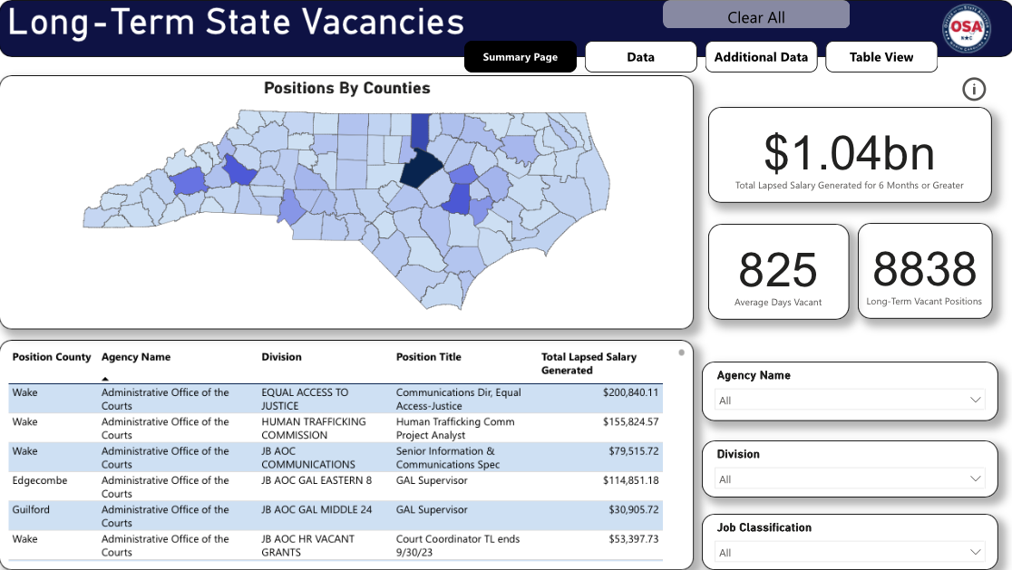Select the JB AOC GAL EASTERN 8 cell
This screenshot has height=570, width=1012.
pyautogui.click(x=316, y=480)
